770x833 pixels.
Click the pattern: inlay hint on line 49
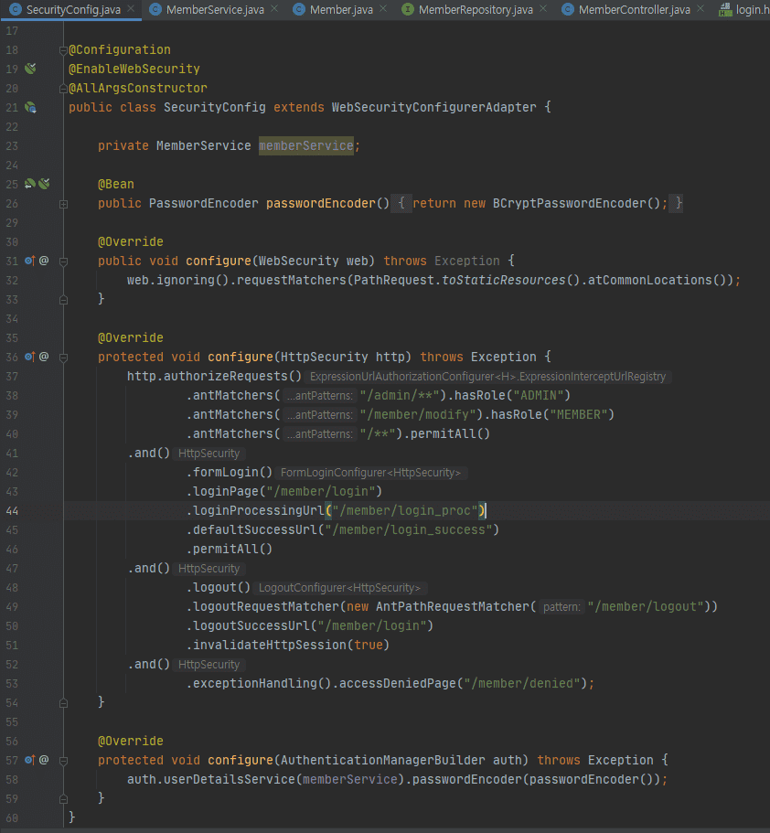[x=561, y=607]
